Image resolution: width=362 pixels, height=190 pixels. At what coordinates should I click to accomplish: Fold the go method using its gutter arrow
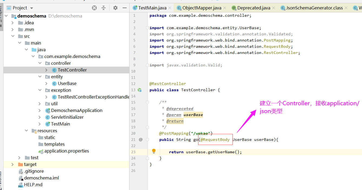coord(147,140)
